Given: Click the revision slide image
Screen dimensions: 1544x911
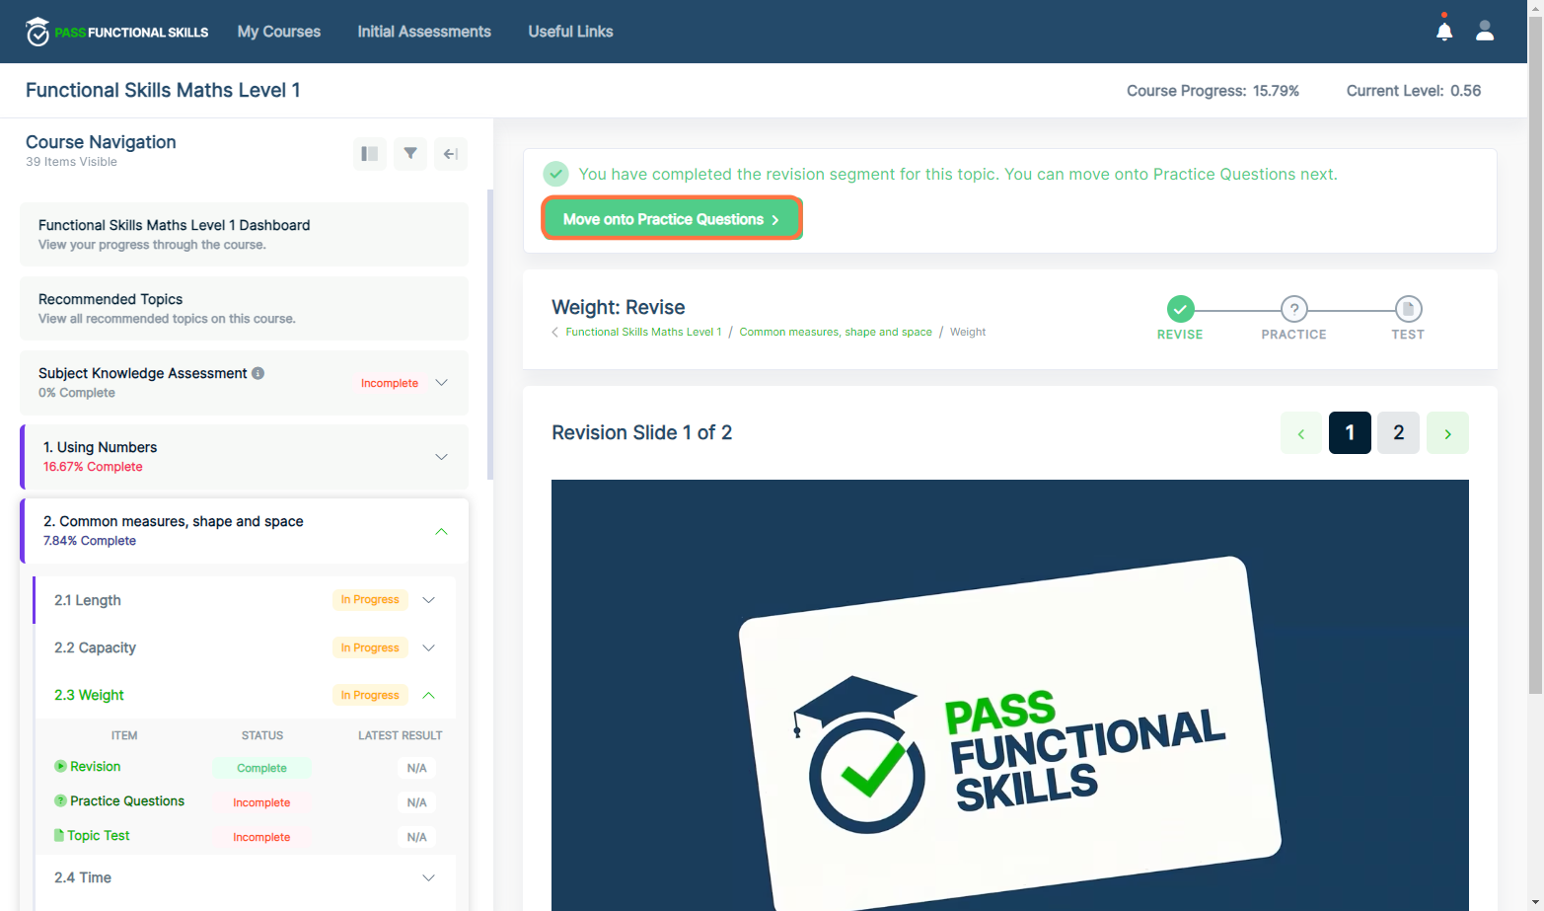Looking at the screenshot, I should click(x=1010, y=695).
